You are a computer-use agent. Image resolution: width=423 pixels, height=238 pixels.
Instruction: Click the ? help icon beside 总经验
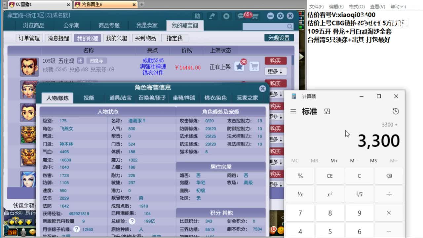pyautogui.click(x=132, y=221)
